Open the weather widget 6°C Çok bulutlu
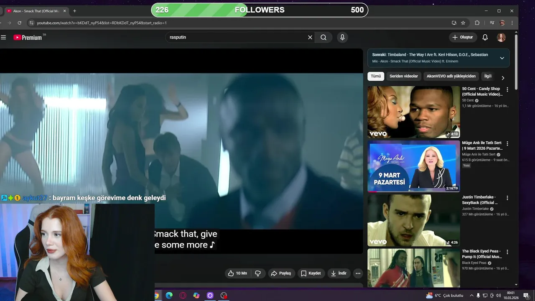Image resolution: width=535 pixels, height=301 pixels. point(444,296)
